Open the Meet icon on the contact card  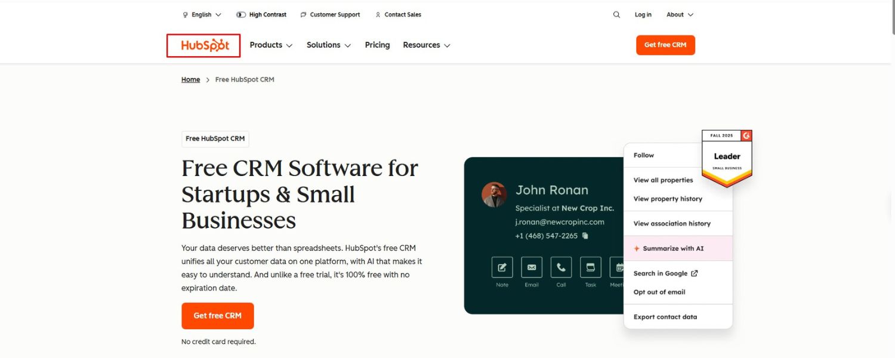tap(618, 267)
